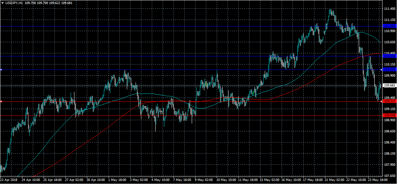The image size is (397, 184).
Task: Click the 110.150 price scale value
Action: pyautogui.click(x=390, y=64)
